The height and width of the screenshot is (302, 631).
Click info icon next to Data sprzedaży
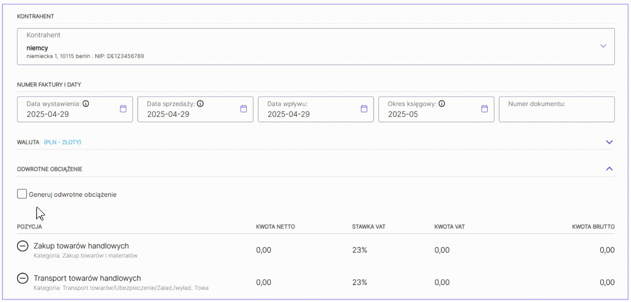tap(200, 104)
